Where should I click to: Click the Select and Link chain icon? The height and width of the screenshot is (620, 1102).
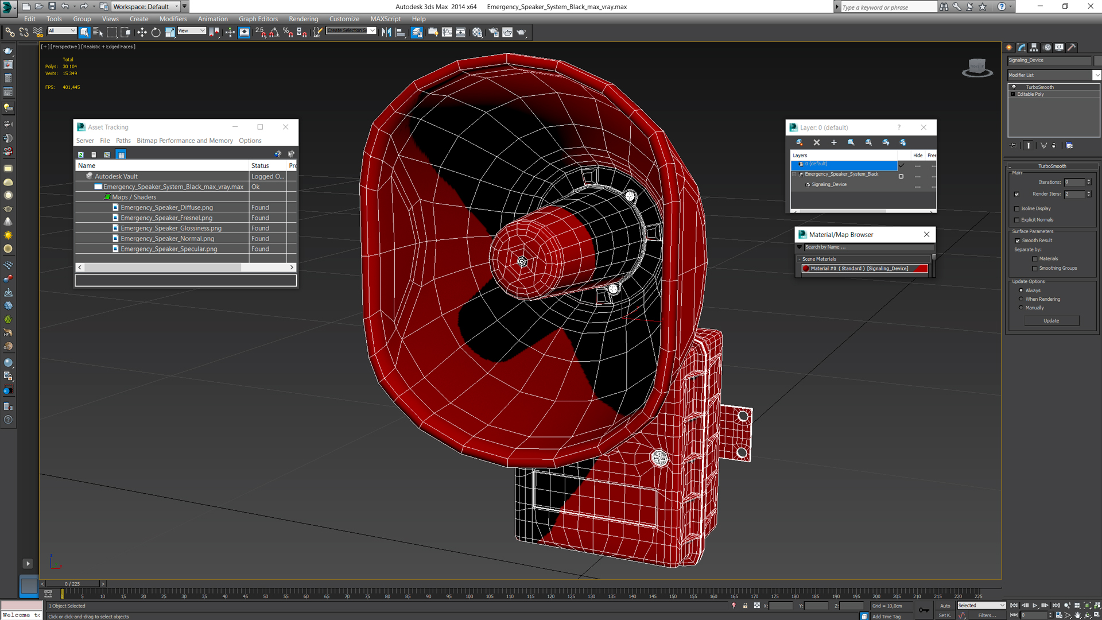click(10, 33)
